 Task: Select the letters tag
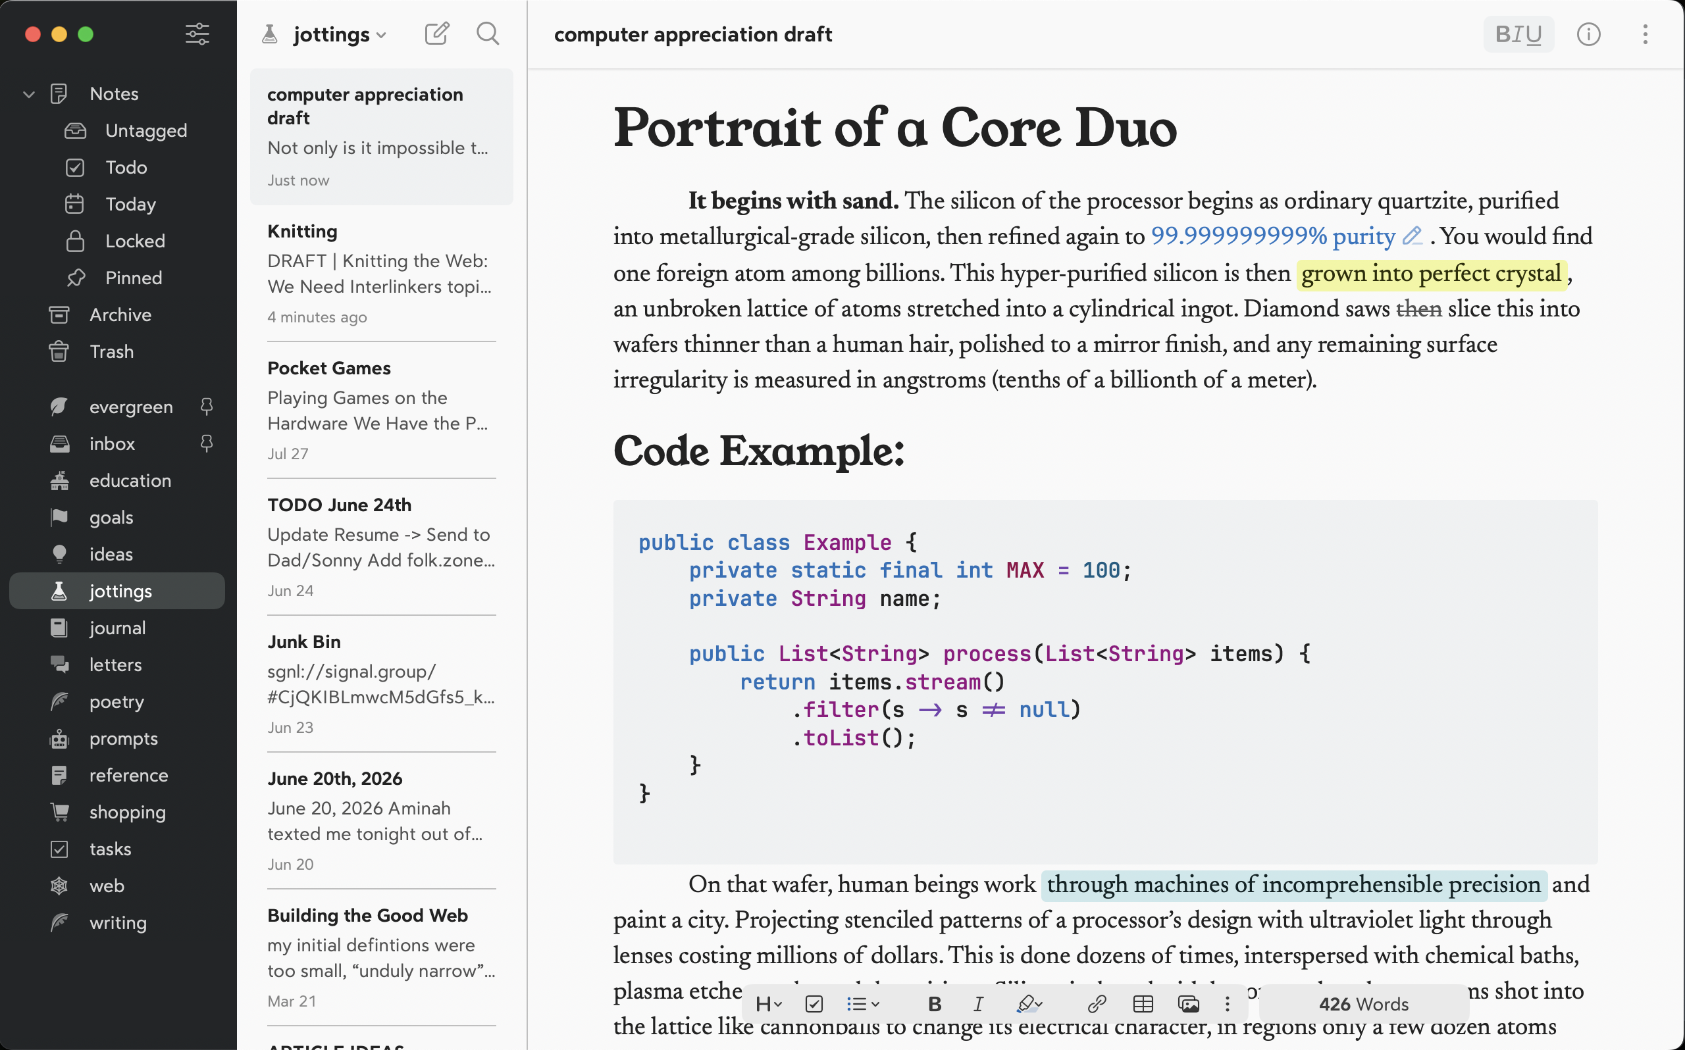click(x=115, y=664)
